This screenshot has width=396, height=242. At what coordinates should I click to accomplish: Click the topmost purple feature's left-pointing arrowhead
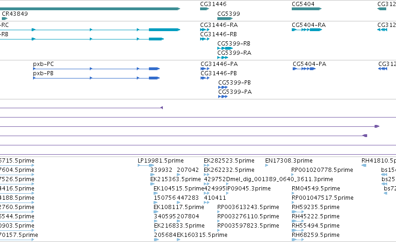tap(161, 108)
